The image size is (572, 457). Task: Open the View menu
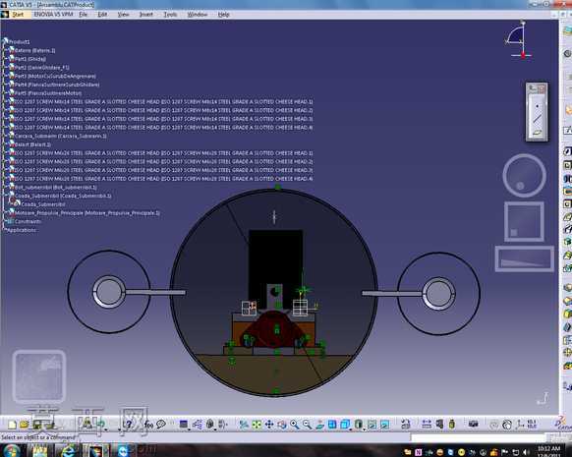[123, 14]
